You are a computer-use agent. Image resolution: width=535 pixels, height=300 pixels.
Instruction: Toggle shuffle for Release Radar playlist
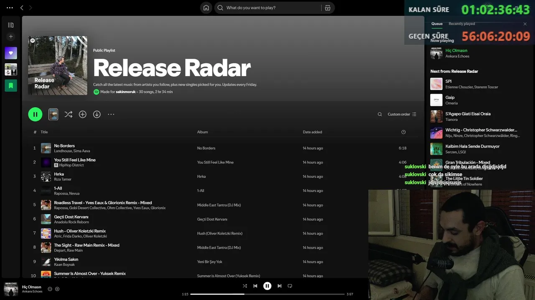pos(69,114)
